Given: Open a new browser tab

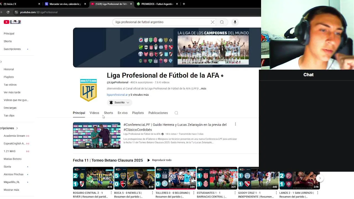Looking at the screenshot, I should (184, 4).
